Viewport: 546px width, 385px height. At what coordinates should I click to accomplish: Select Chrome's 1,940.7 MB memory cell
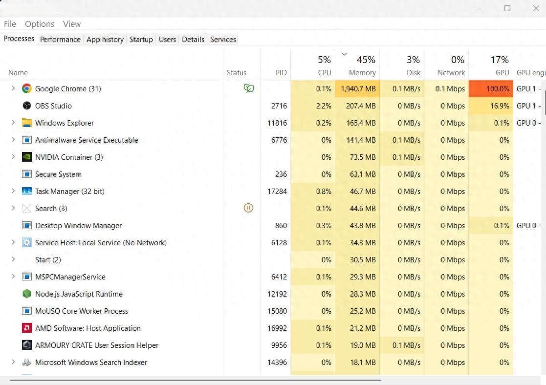pyautogui.click(x=358, y=89)
